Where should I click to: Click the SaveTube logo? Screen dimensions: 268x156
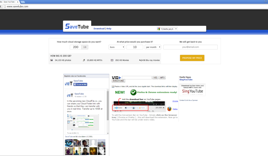[x=77, y=26]
